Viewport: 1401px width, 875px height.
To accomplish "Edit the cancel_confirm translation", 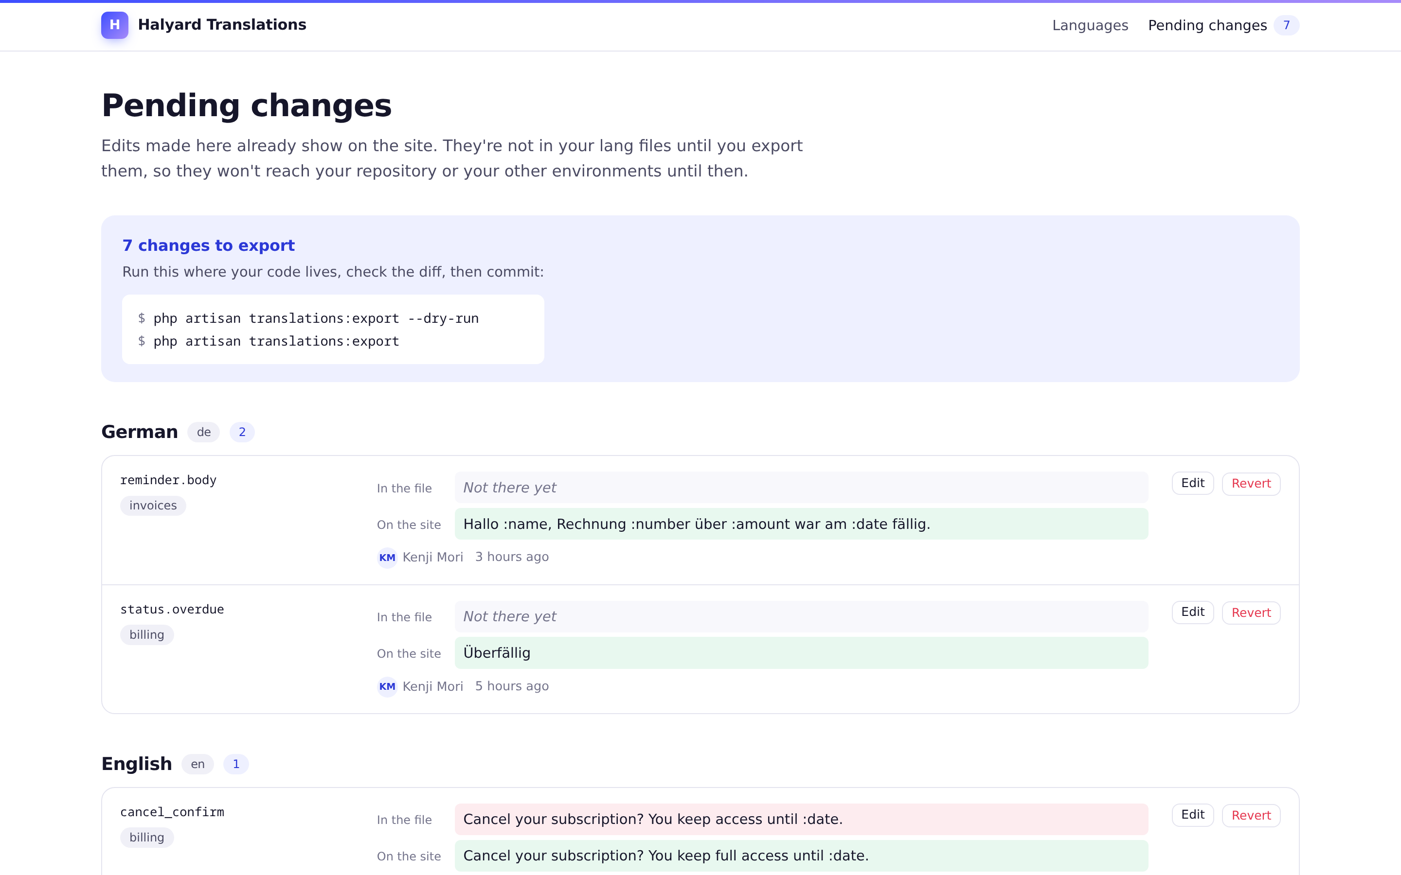I will tap(1193, 815).
